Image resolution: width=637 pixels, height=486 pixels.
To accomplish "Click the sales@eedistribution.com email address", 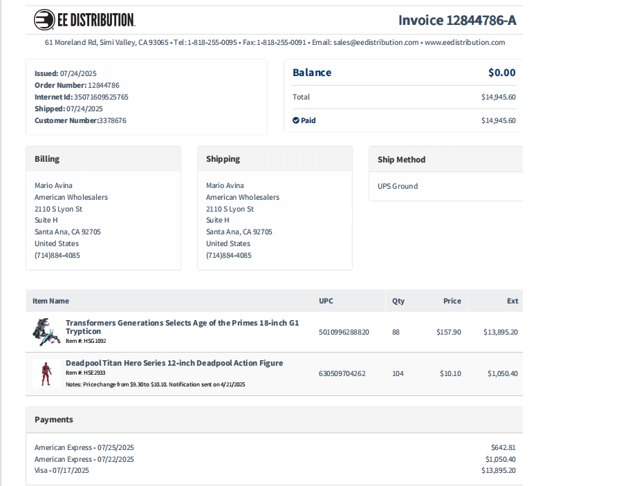I will pos(376,42).
